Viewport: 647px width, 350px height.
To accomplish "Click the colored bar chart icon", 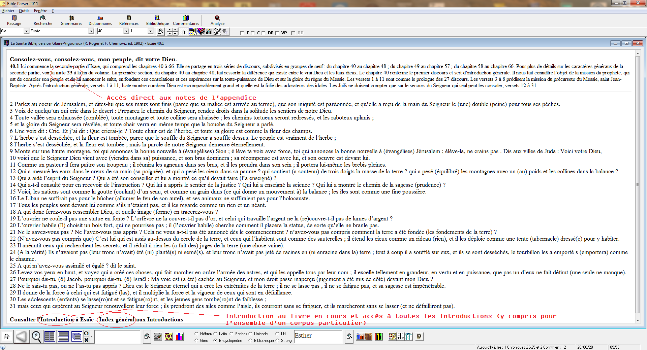I will point(180,337).
